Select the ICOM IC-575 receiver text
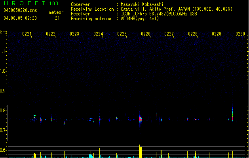 point(159,14)
